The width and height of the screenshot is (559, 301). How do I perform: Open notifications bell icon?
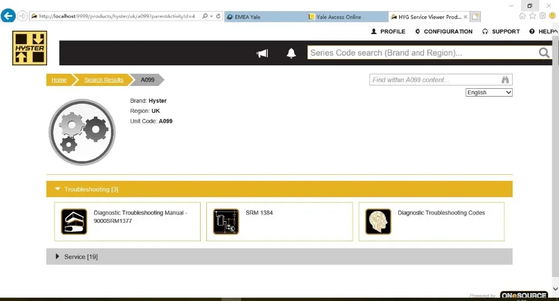tap(291, 53)
